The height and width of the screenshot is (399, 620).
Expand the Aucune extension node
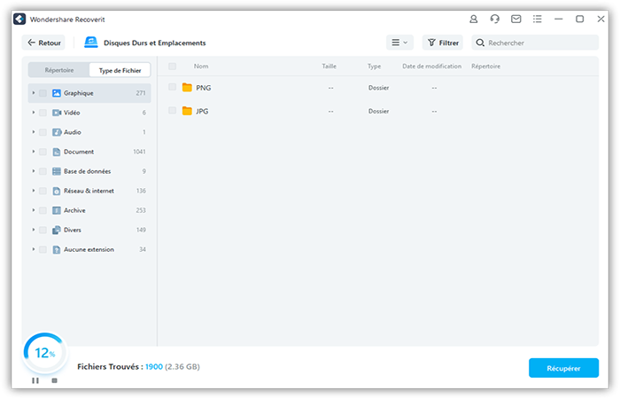[34, 249]
